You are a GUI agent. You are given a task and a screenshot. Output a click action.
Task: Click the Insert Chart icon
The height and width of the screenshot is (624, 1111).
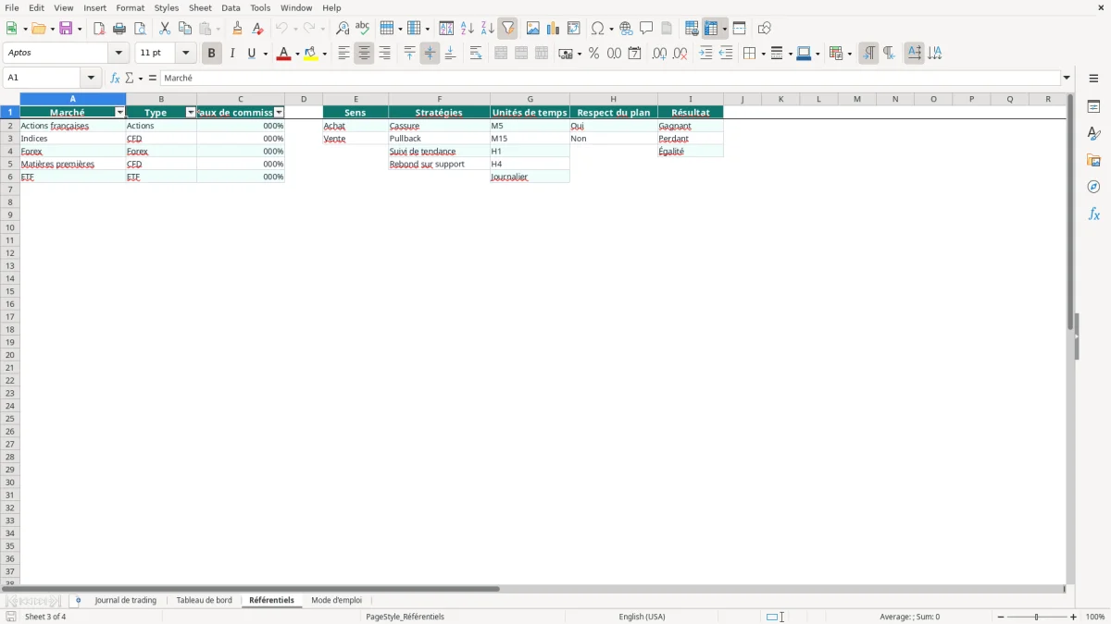coord(554,29)
